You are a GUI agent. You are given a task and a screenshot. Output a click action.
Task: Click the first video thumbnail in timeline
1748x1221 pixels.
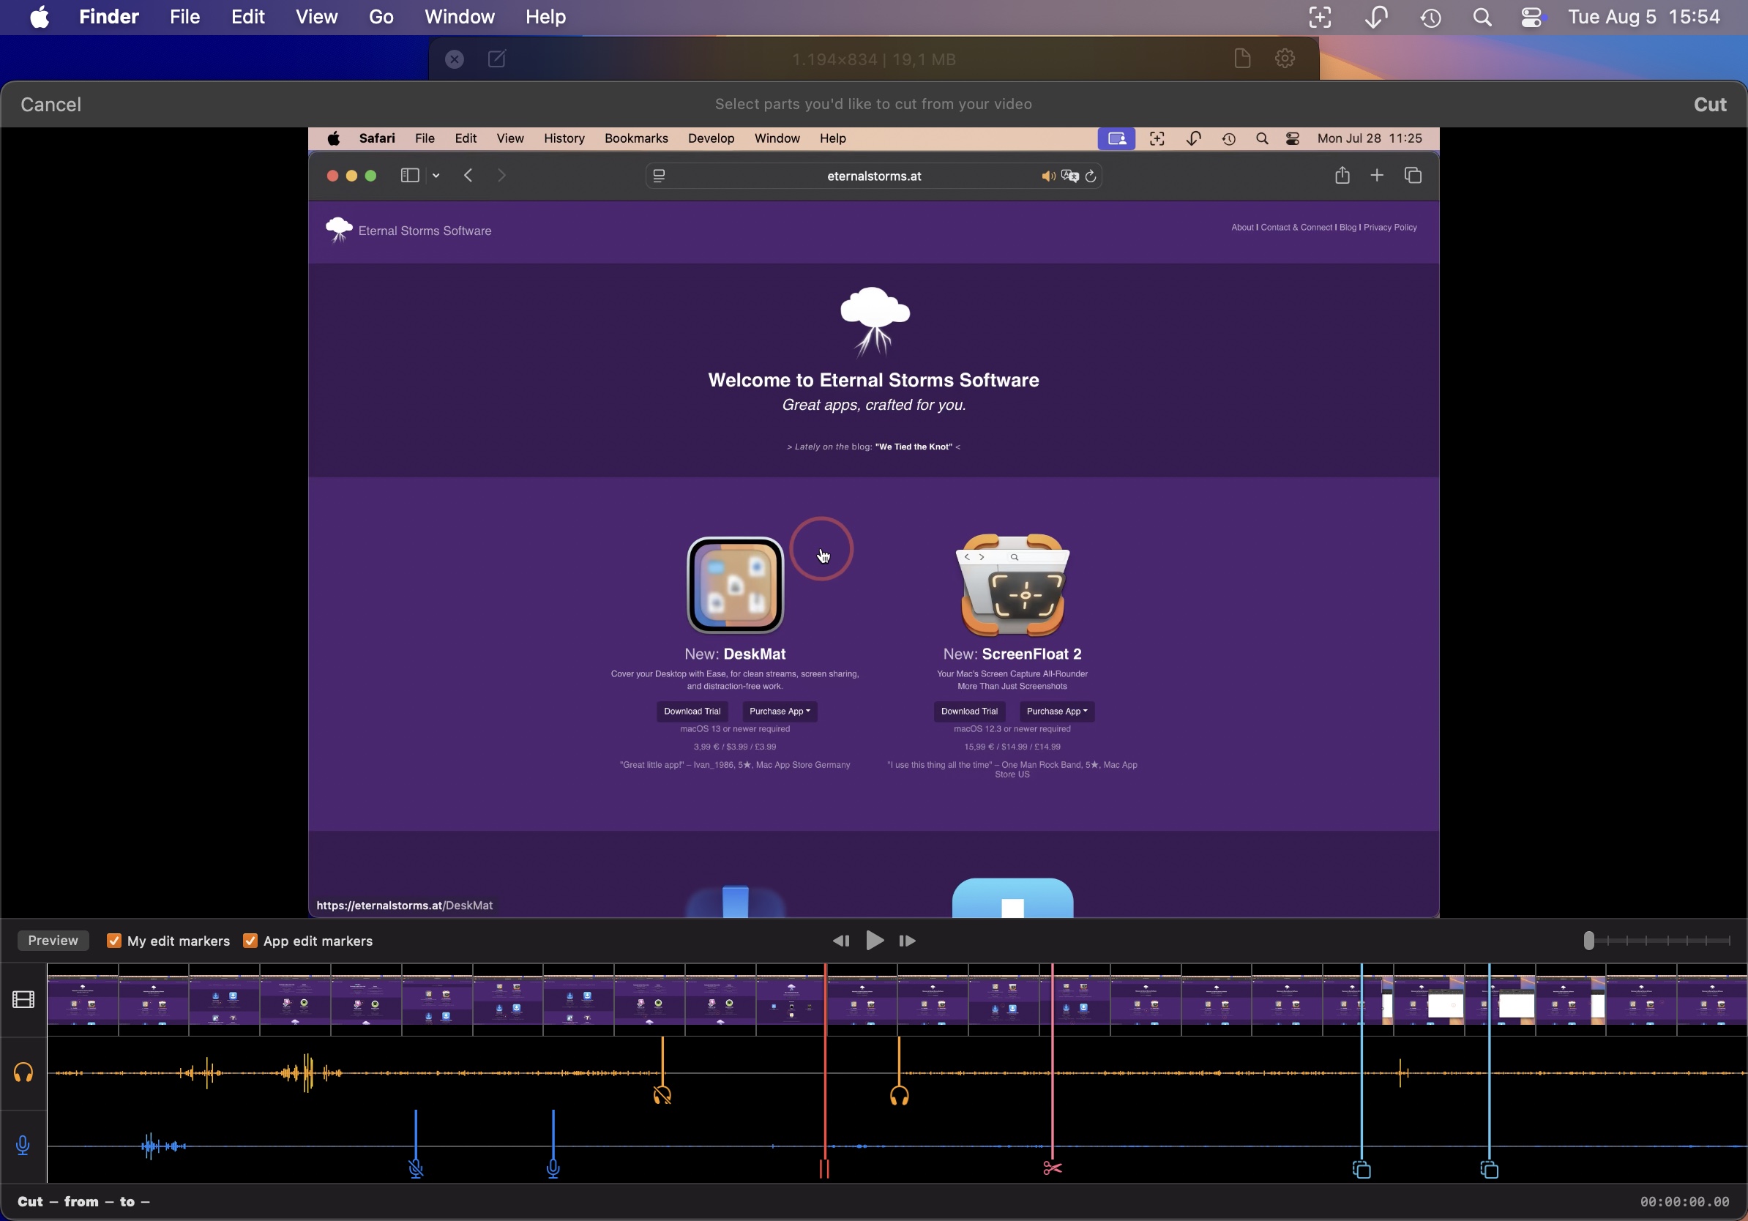pos(83,999)
